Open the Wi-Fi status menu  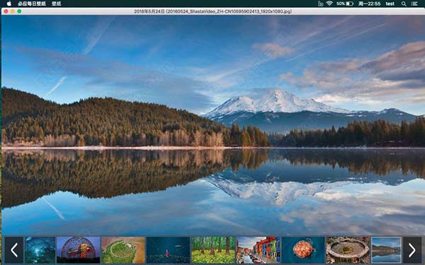tap(329, 4)
